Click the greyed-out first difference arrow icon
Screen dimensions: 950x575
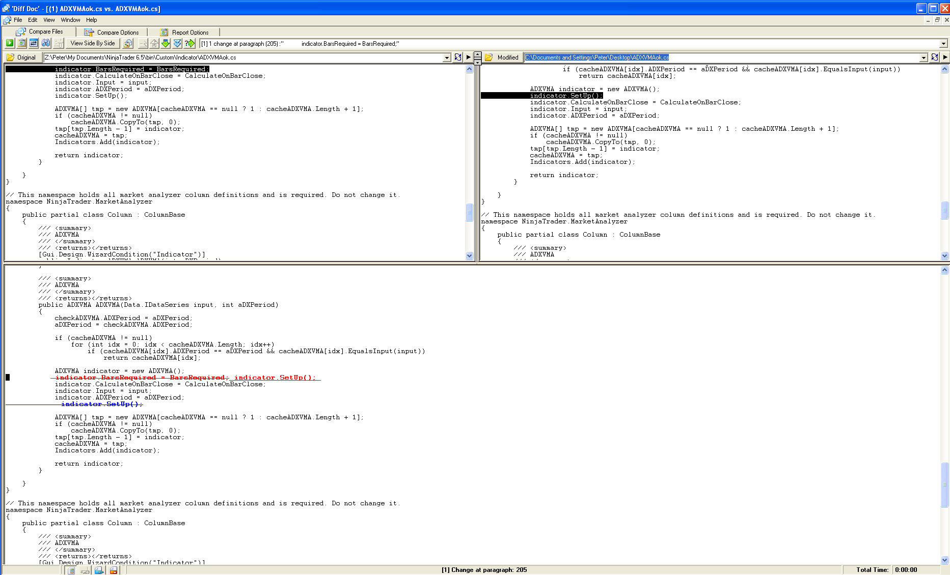[x=143, y=43]
